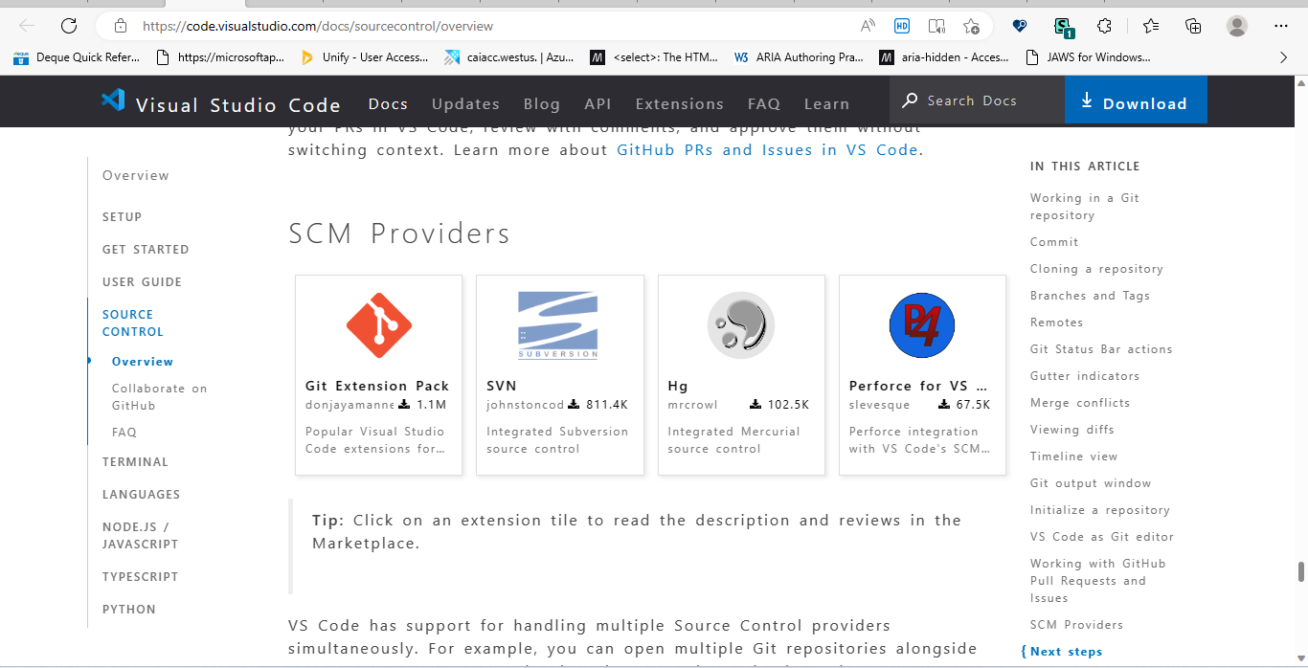Open the Git Extension Pack tile icon
This screenshot has height=668, width=1308.
[378, 324]
